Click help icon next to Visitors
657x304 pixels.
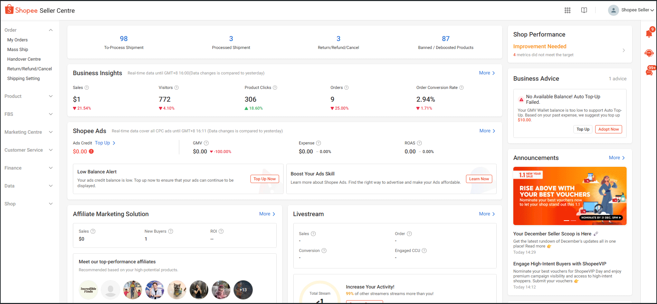177,88
